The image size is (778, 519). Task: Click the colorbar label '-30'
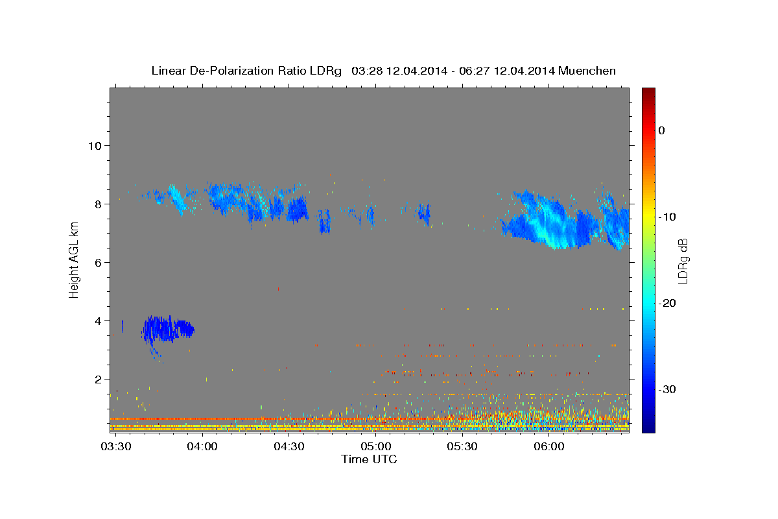click(666, 389)
